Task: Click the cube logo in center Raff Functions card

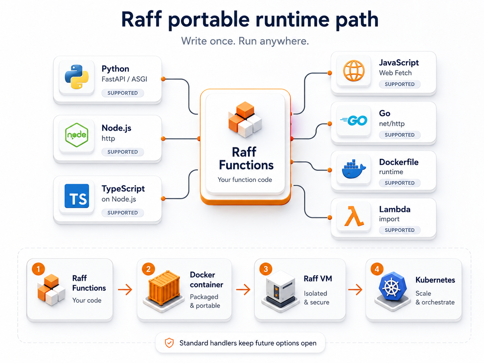Action: (x=245, y=120)
